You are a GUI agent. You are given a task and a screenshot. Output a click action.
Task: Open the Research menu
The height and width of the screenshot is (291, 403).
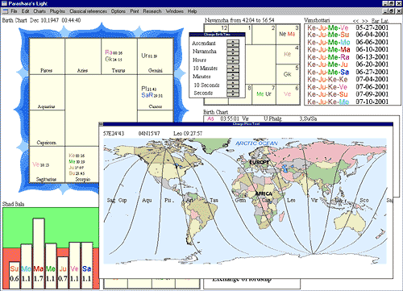[152, 11]
